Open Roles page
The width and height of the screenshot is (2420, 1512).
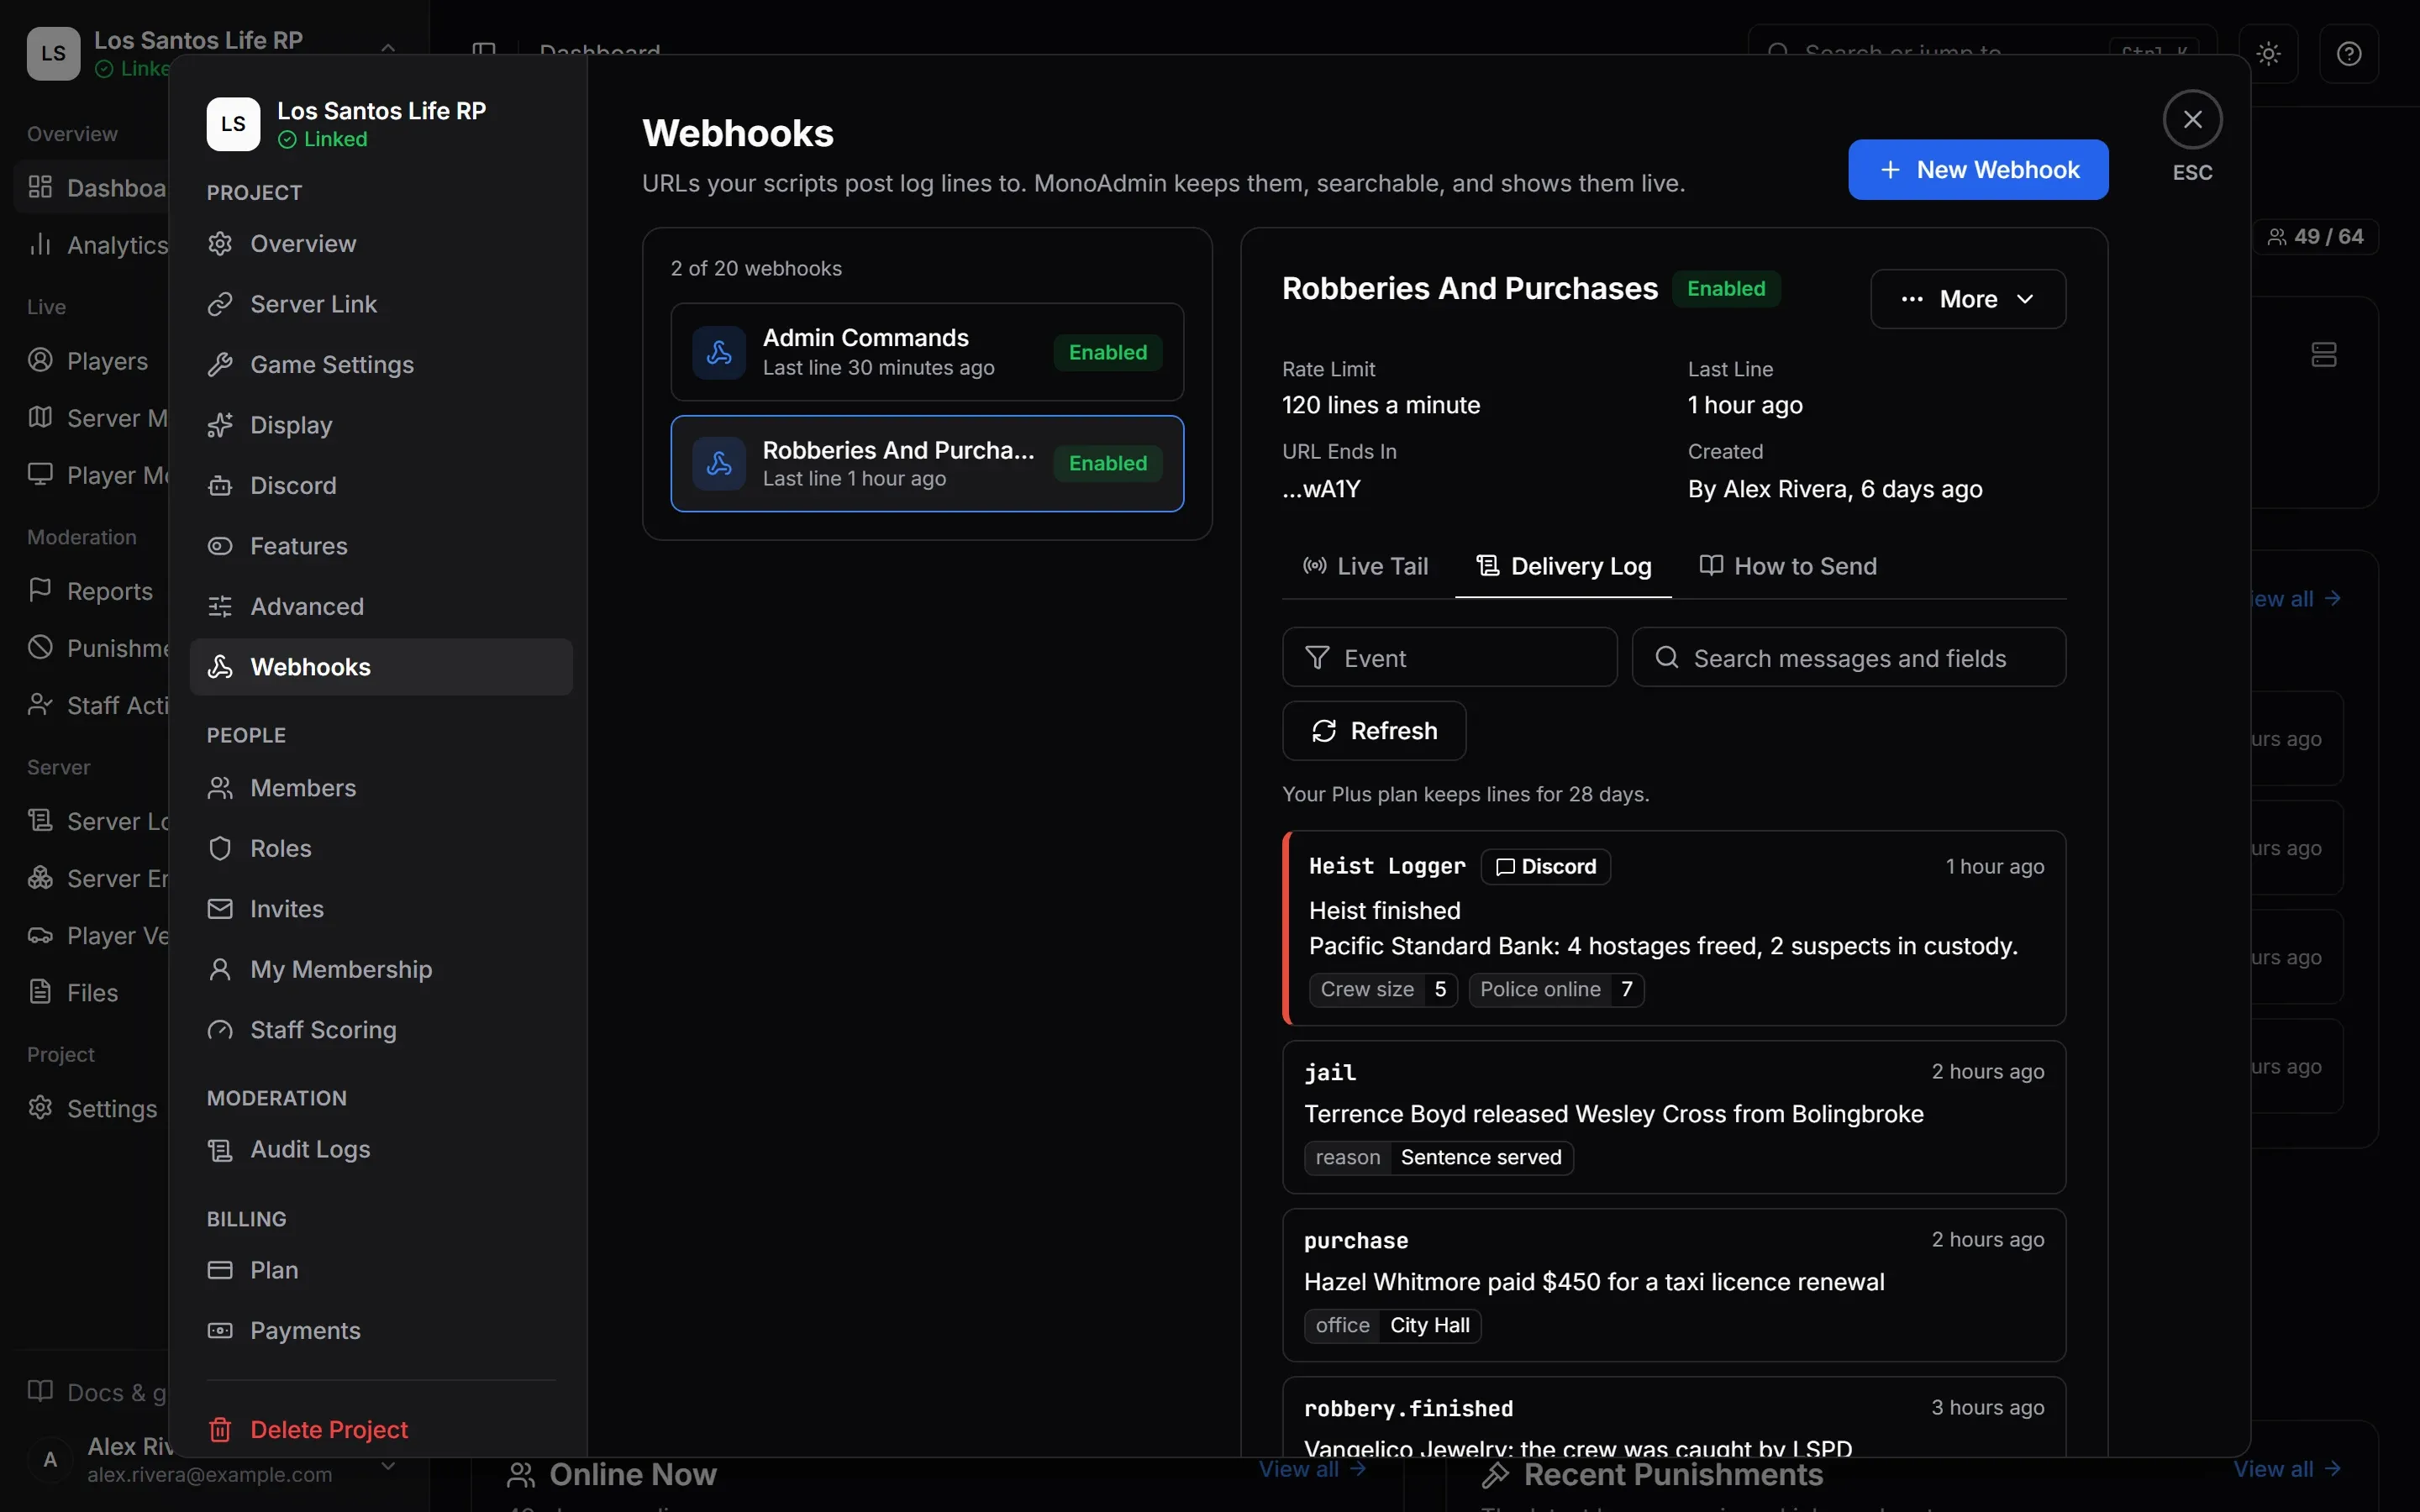pyautogui.click(x=380, y=848)
